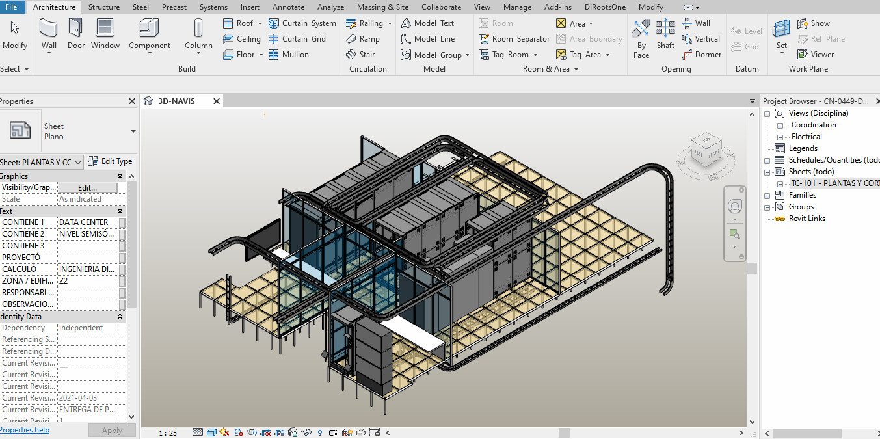Expand the Roof tool dropdown arrow
The width and height of the screenshot is (880, 439).
click(260, 23)
